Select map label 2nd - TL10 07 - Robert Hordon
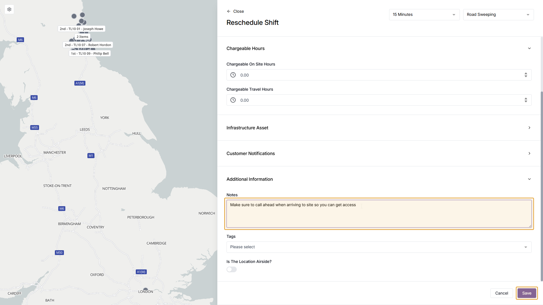 (x=88, y=45)
